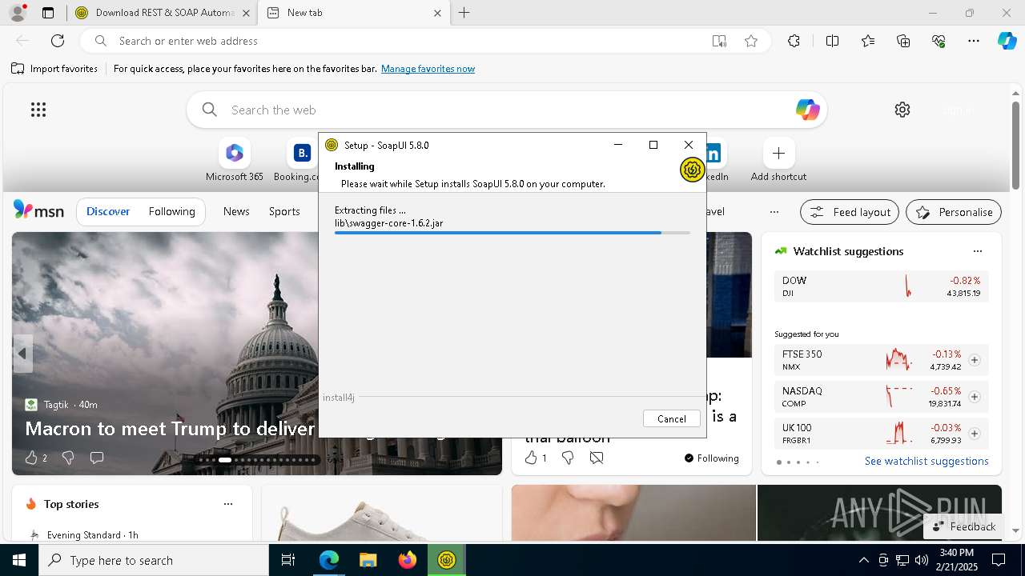Select the Discover feed tab
The width and height of the screenshot is (1025, 576).
click(x=108, y=211)
